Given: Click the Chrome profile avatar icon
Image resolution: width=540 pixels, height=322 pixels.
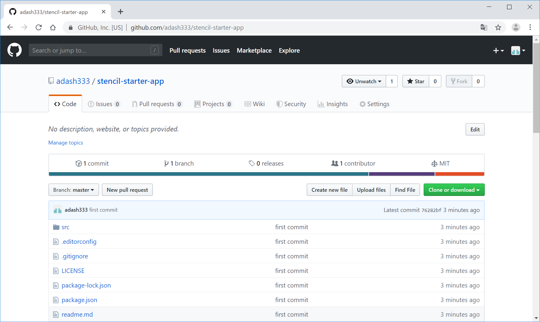Looking at the screenshot, I should 516,28.
